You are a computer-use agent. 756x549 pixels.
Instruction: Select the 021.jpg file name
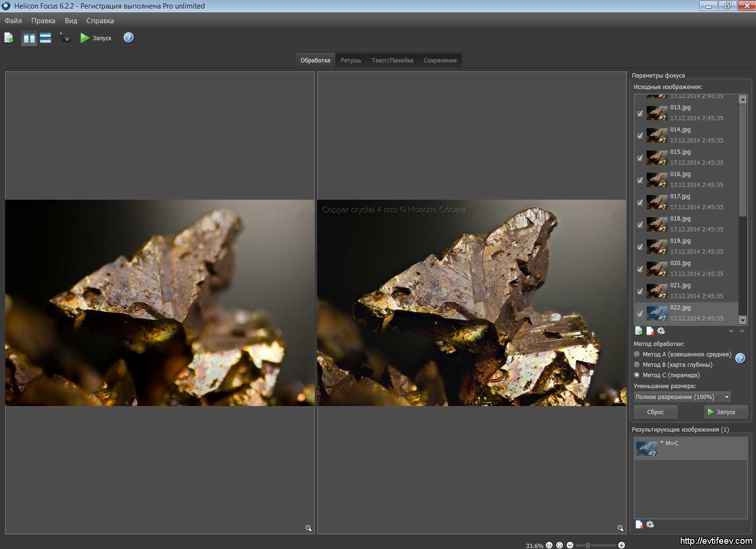(x=680, y=285)
